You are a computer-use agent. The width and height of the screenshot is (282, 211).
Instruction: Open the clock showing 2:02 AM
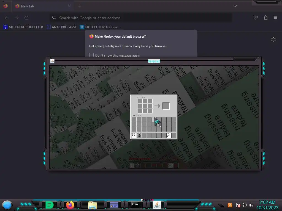267,205
